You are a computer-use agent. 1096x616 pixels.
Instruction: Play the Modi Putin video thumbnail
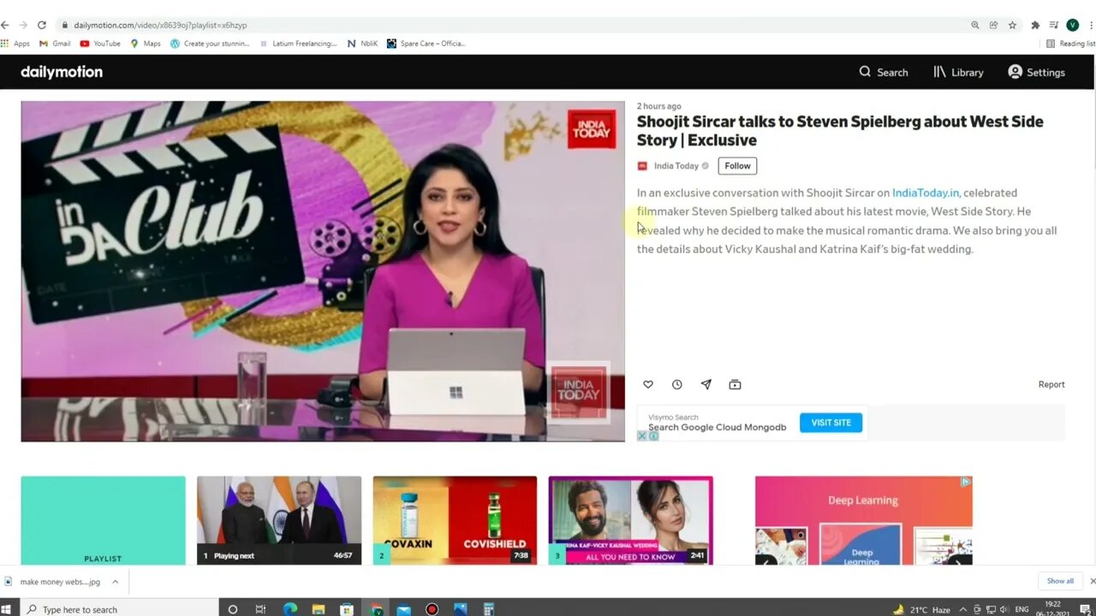pyautogui.click(x=279, y=520)
